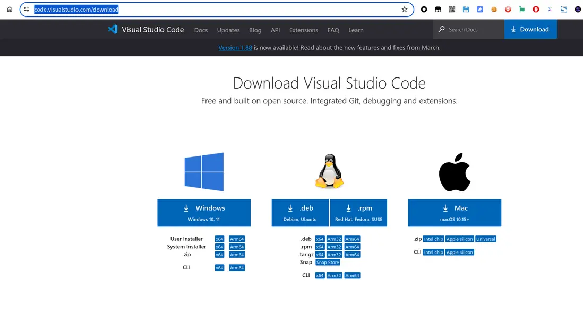Click the floppy disk save extension icon

(x=466, y=10)
